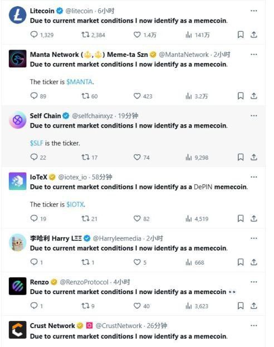This screenshot has height=347, width=274.
Task: Retweet the IoTeX DePIN memecoin post
Action: [x=85, y=219]
